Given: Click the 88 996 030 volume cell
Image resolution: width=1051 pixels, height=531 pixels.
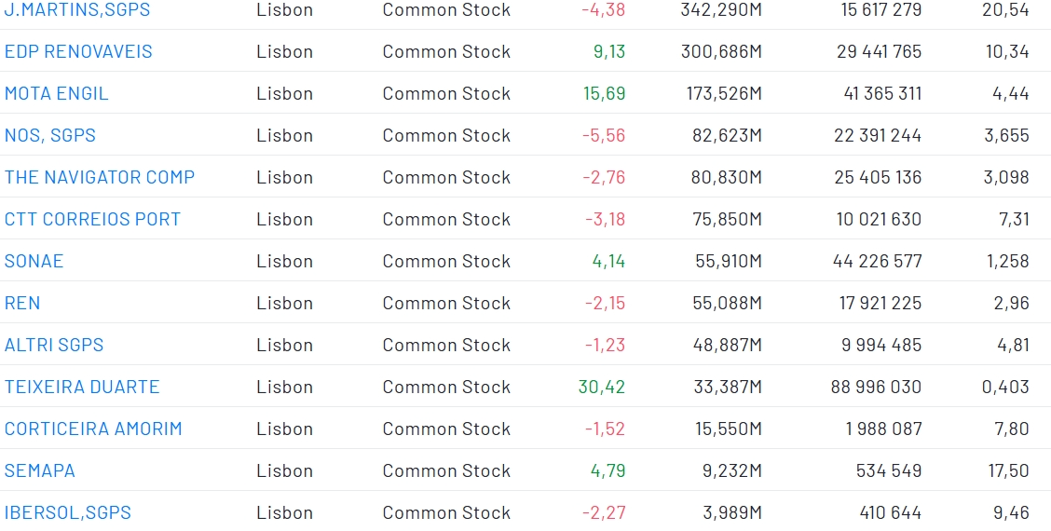Looking at the screenshot, I should pos(876,388).
